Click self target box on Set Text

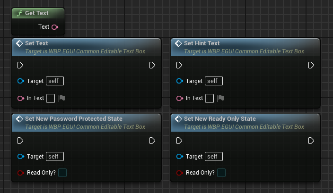tap(55, 81)
